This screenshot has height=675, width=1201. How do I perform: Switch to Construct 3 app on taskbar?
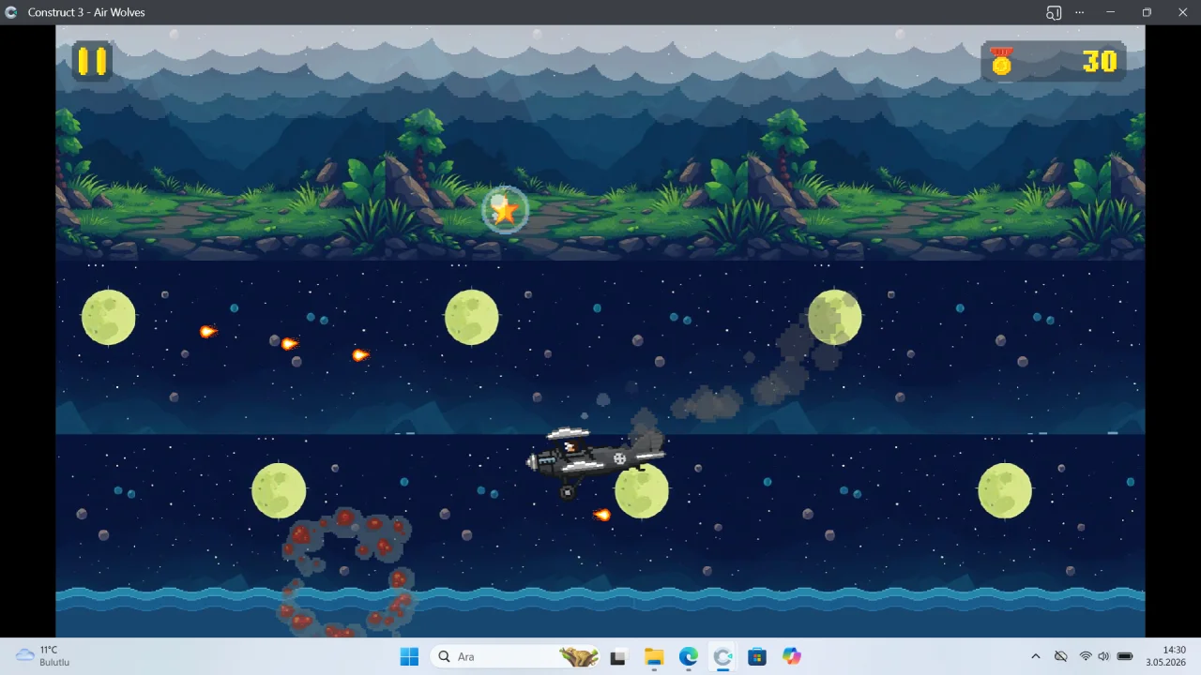722,656
